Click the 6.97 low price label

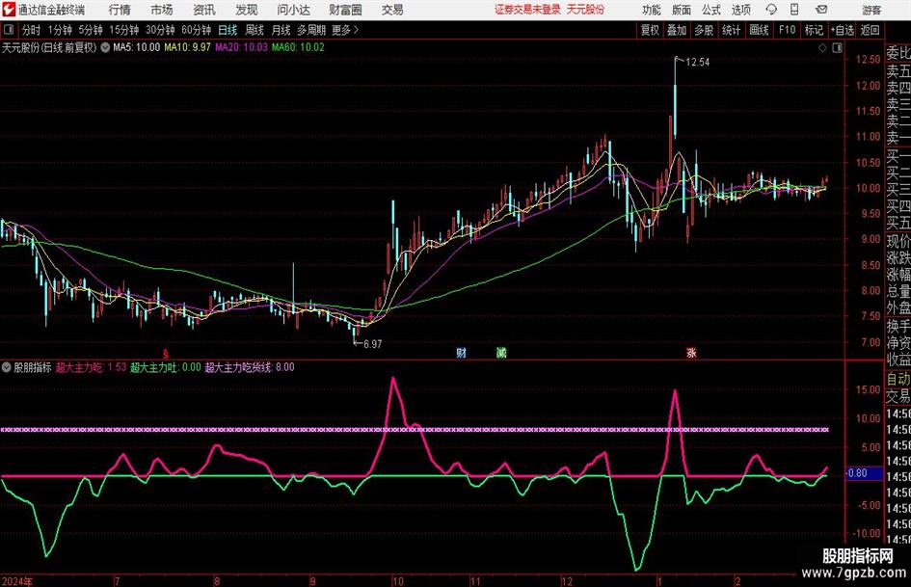(372, 344)
